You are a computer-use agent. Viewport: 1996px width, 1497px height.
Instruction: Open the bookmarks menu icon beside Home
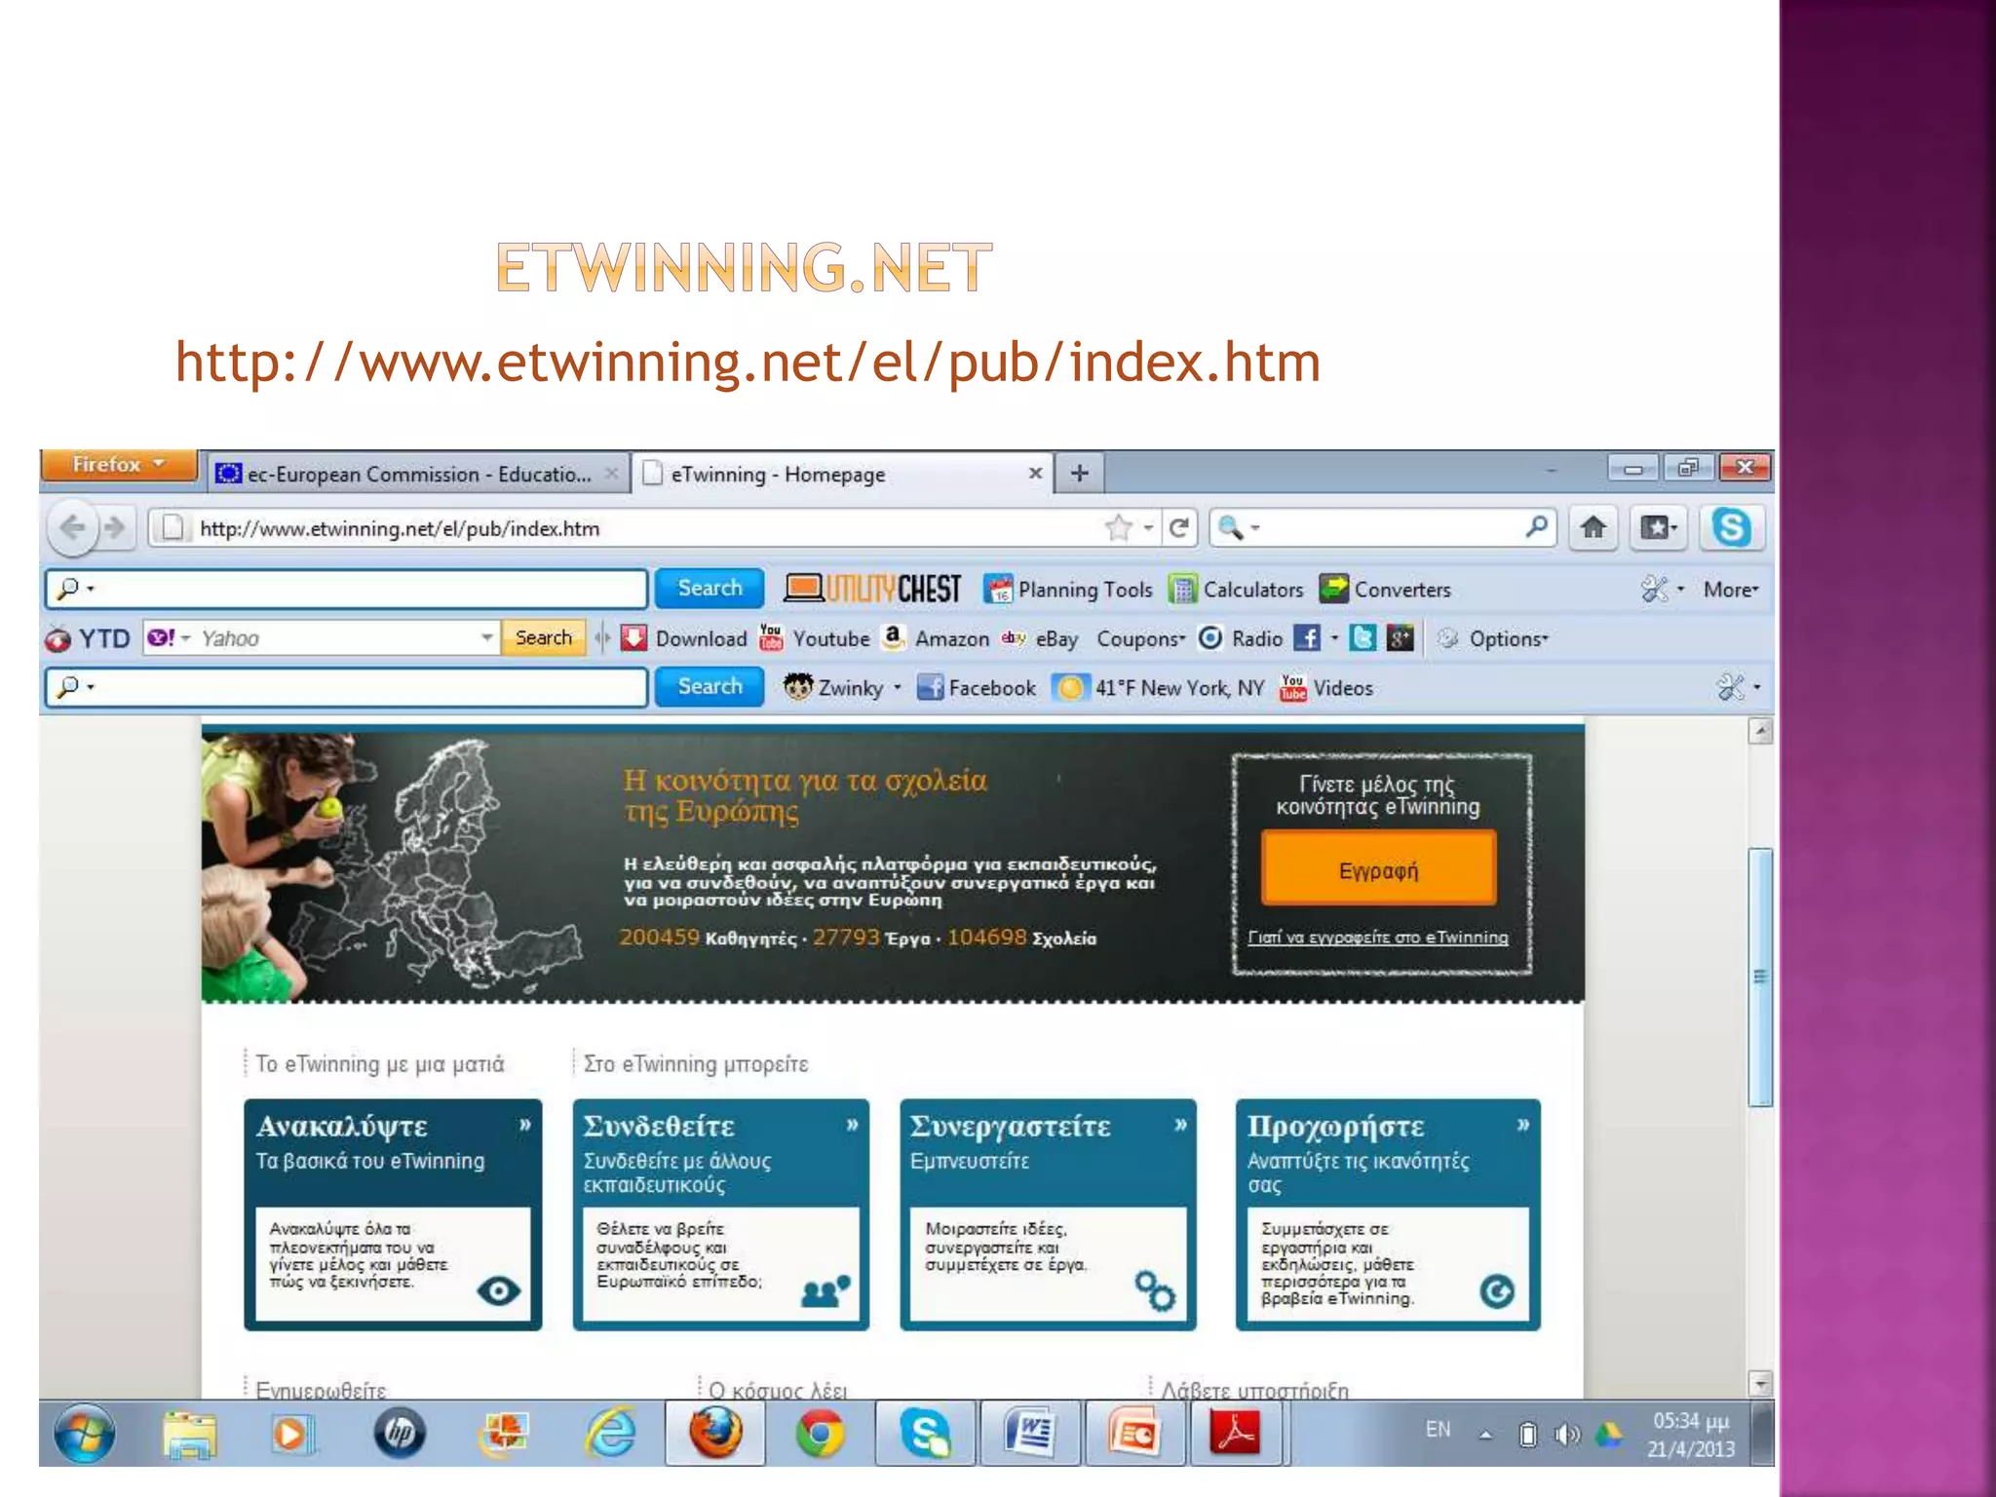[x=1657, y=528]
